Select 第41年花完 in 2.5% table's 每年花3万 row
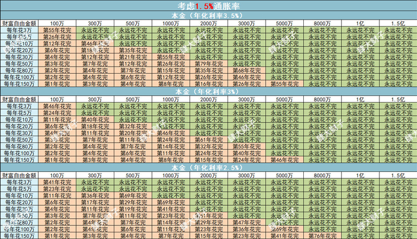The width and height of the screenshot is (417, 239). click(57, 182)
